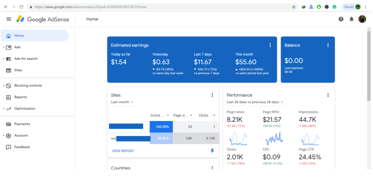Click the Ads icon in sidebar
Viewport: 373px width, 191px height.
point(9,47)
